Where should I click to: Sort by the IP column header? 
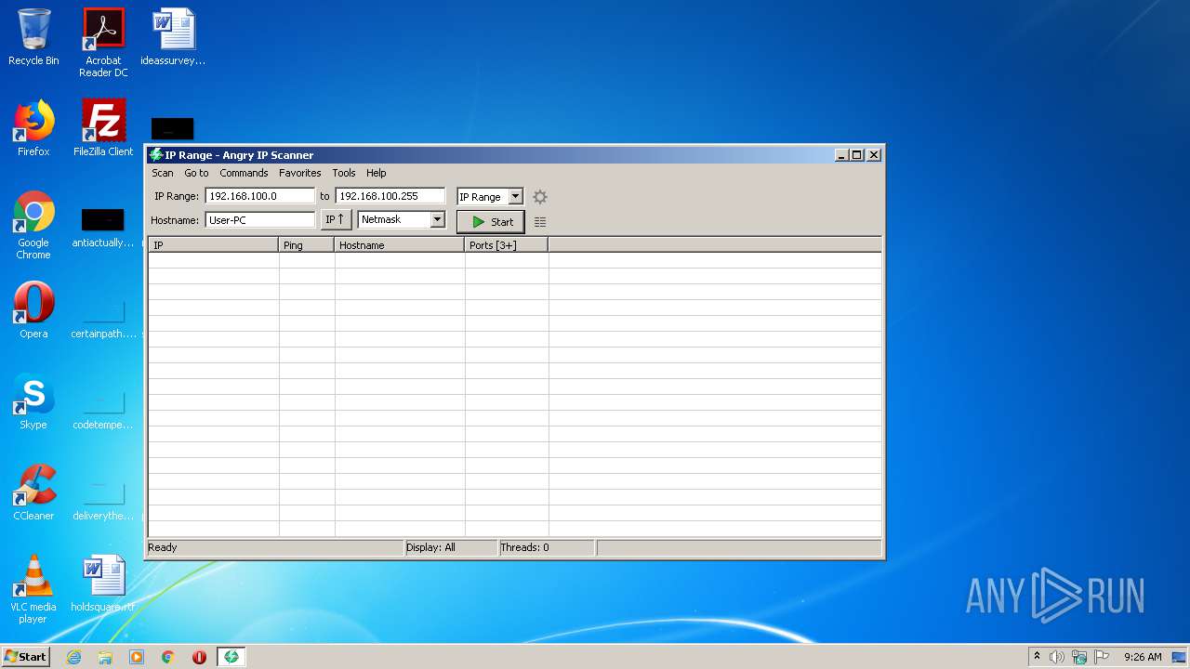click(213, 245)
